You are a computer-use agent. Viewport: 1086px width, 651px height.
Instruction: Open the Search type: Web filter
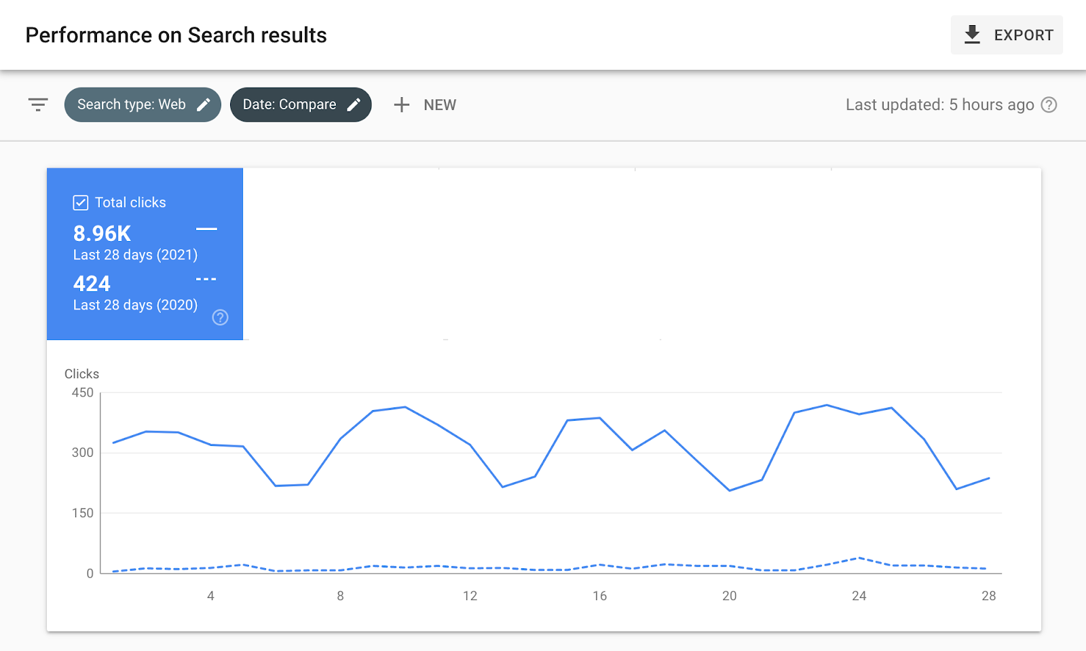[143, 105]
